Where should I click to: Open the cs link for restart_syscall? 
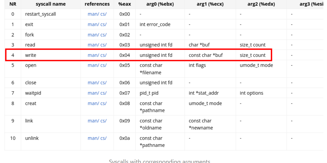pyautogui.click(x=103, y=14)
